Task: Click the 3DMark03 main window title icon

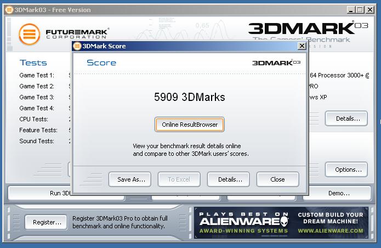Action: coord(9,10)
